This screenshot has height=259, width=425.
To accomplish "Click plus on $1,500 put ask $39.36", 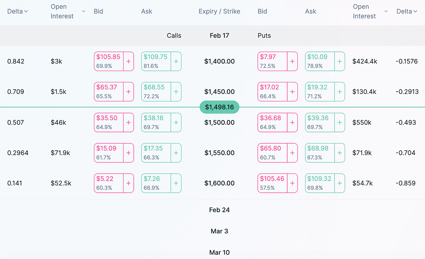I will point(339,122).
